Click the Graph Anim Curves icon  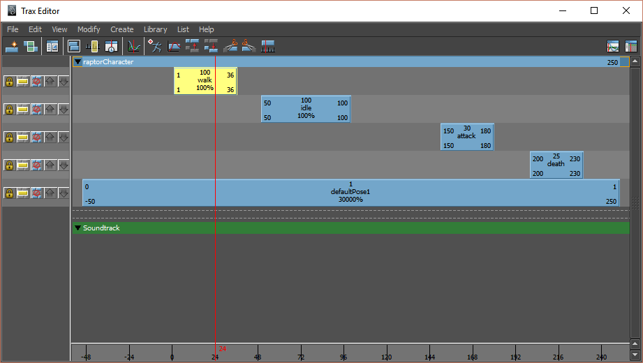pyautogui.click(x=135, y=47)
